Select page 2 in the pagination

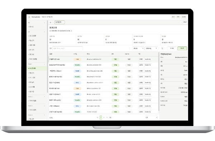click(104, 117)
